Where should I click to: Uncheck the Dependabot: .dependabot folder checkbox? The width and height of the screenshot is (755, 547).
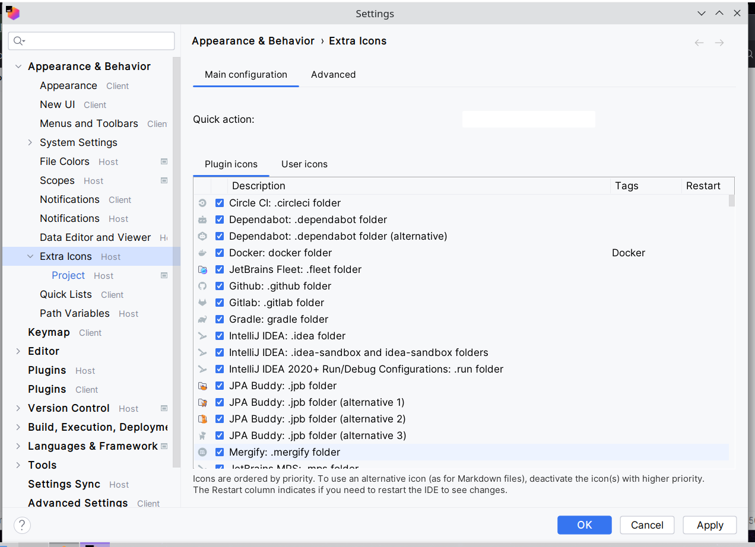click(x=220, y=219)
